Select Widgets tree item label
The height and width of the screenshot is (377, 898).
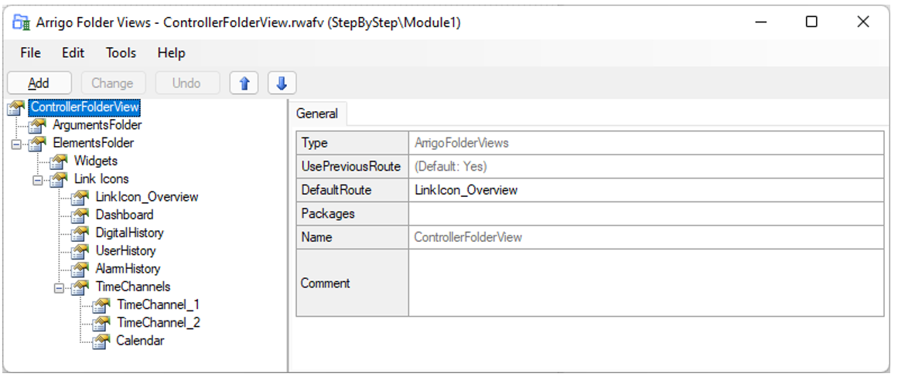[96, 161]
